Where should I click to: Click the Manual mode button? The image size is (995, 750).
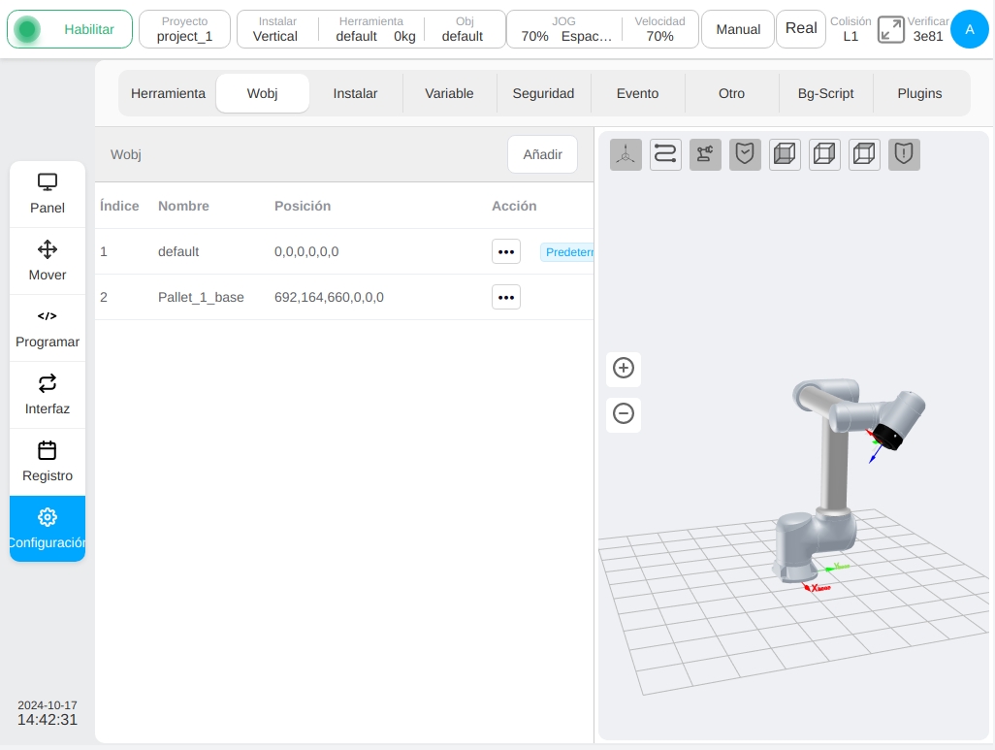pos(738,29)
